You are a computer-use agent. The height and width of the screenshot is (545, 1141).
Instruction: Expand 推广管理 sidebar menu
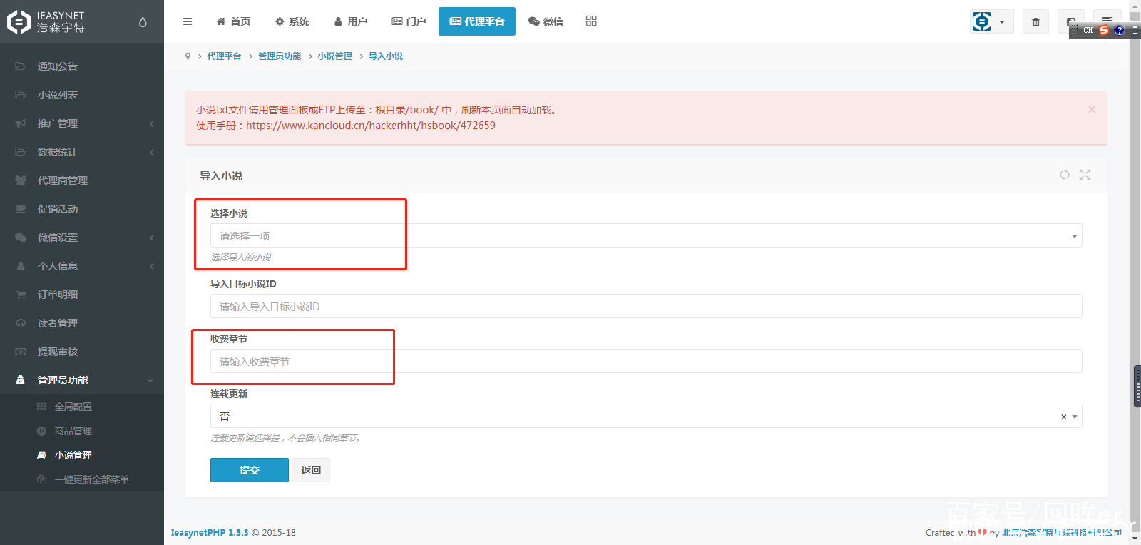(x=82, y=123)
